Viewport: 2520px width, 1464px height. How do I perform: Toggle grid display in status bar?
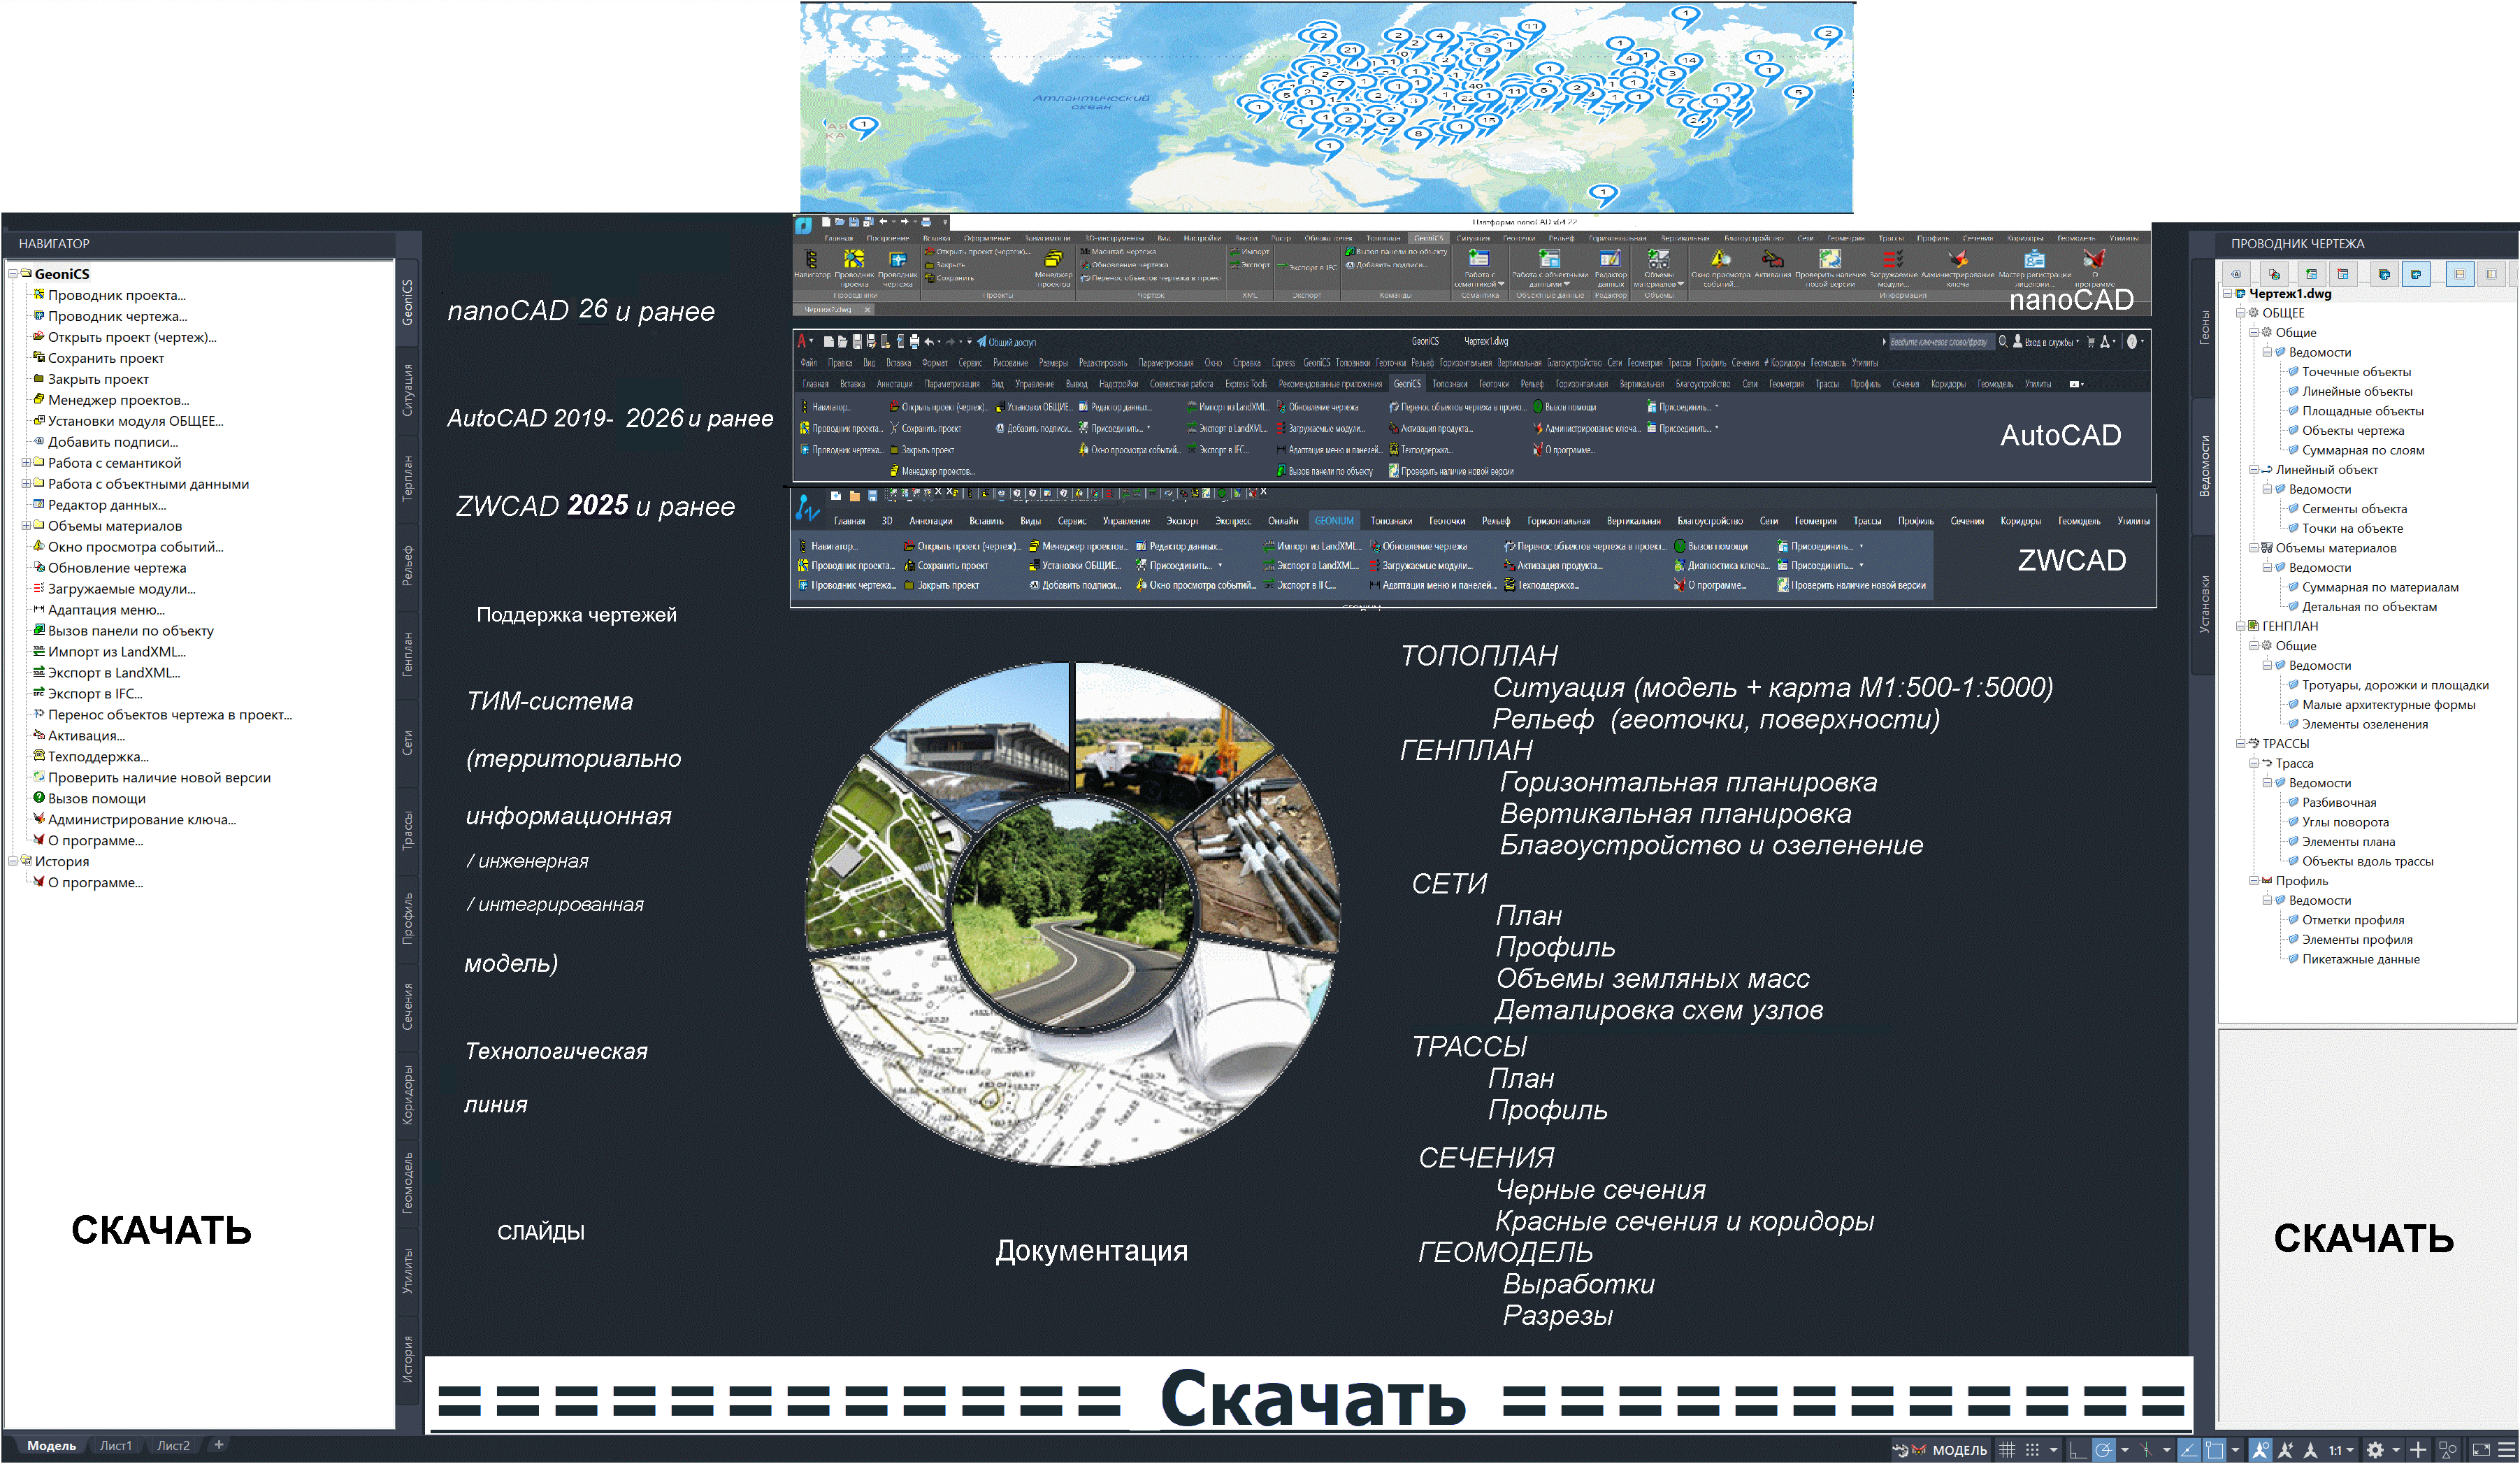2007,1450
